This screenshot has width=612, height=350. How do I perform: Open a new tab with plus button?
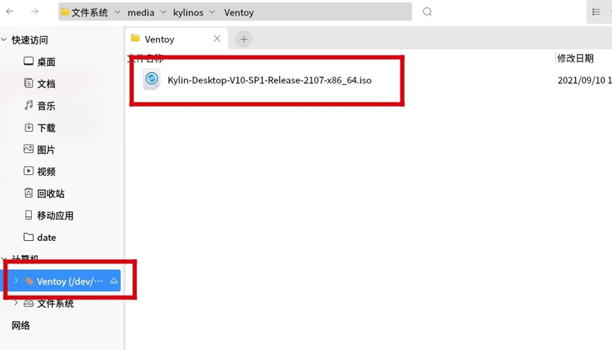pos(244,39)
